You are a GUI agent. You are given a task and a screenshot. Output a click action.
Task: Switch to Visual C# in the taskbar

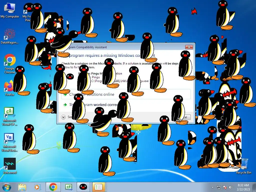[68, 187]
